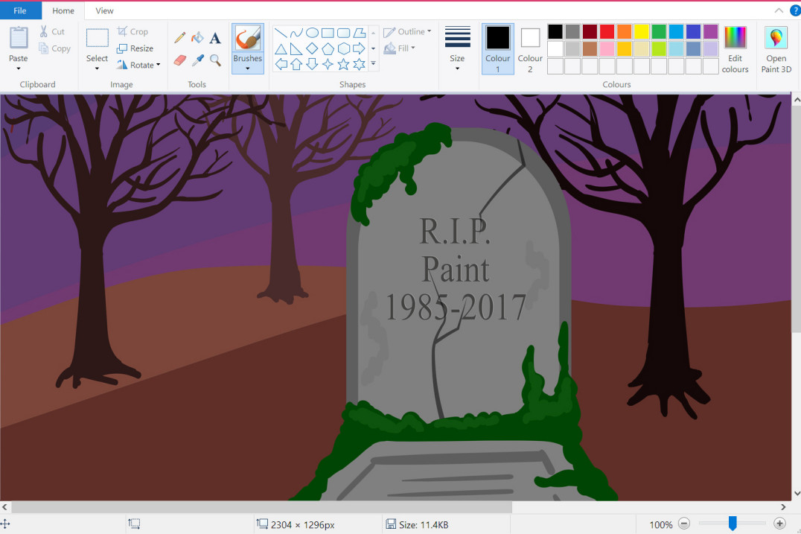Select the Eraser tool
This screenshot has height=534, width=801.
[180, 60]
